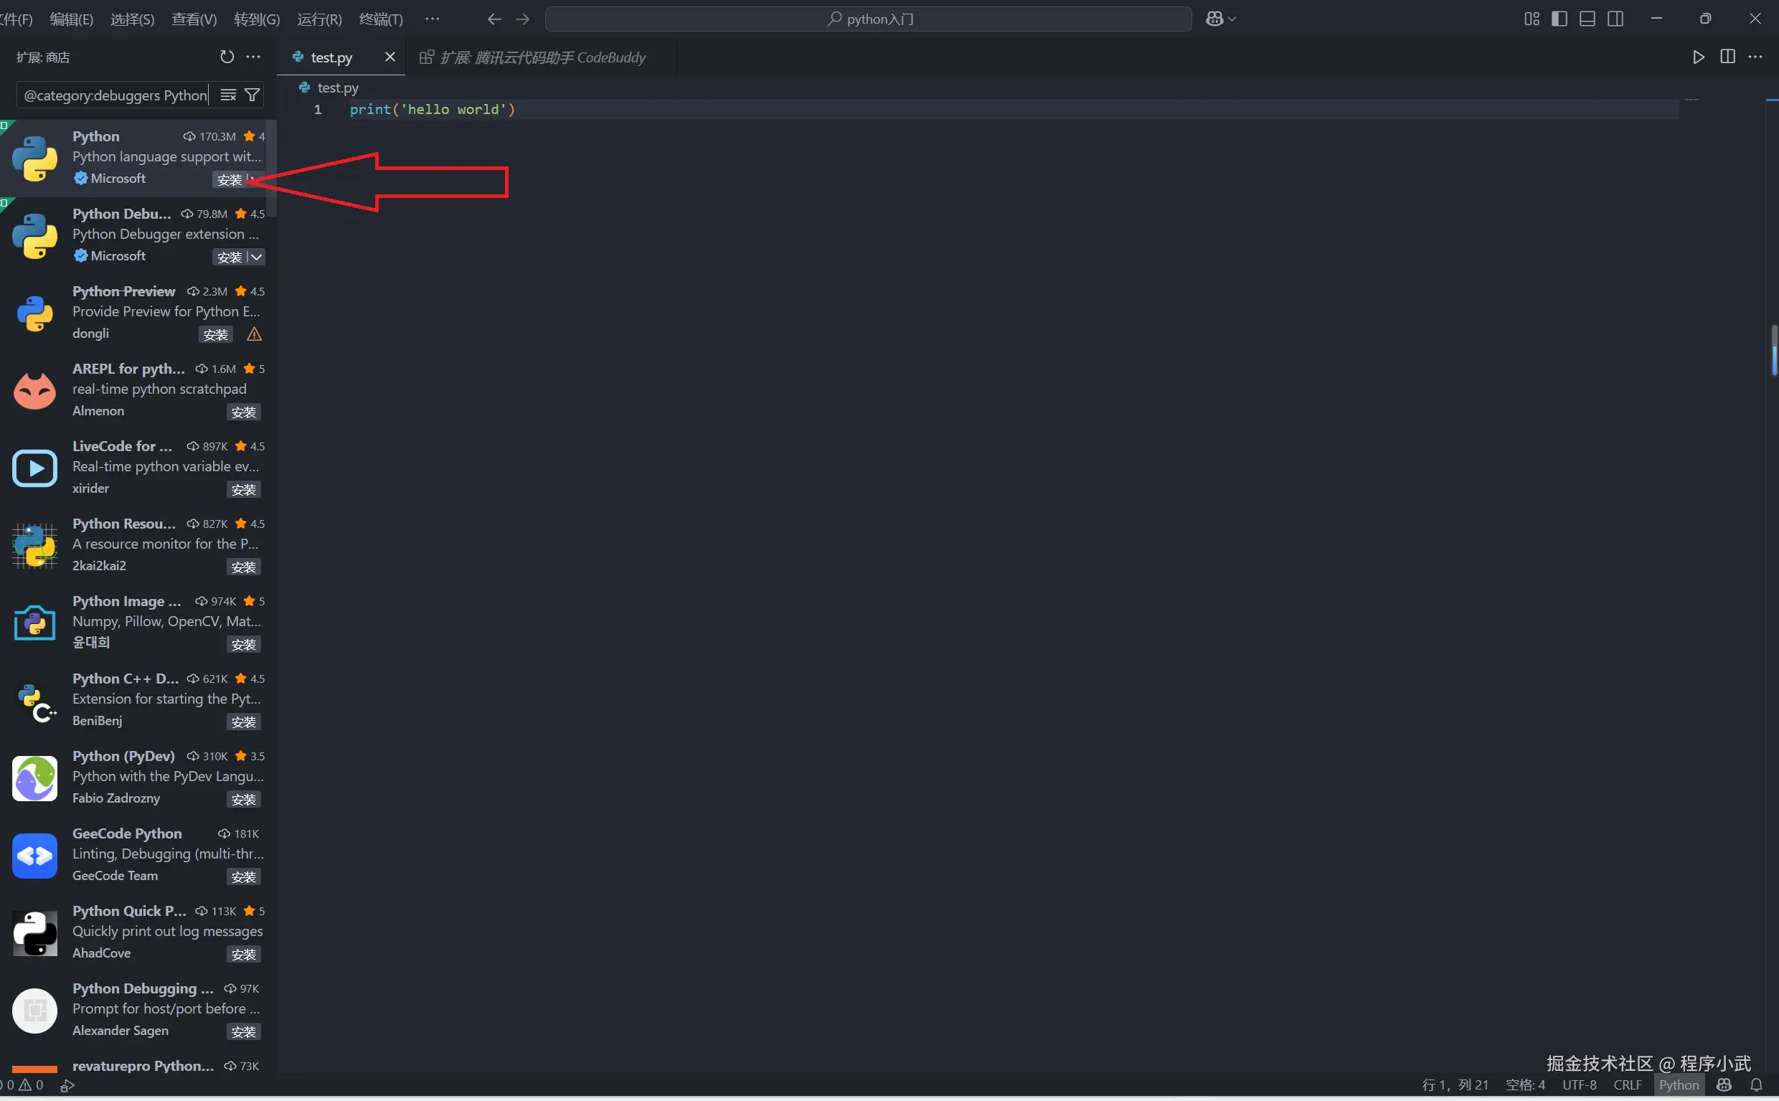Open the 运行(R) menu
The image size is (1779, 1101).
(319, 19)
